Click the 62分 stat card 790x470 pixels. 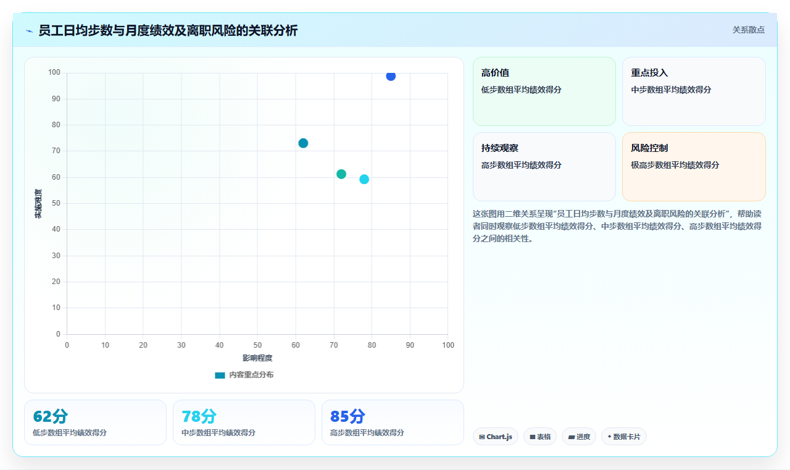95,422
